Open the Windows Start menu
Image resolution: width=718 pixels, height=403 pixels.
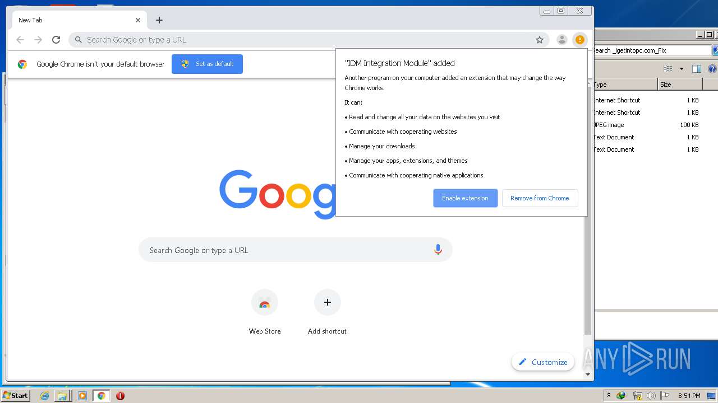(x=15, y=395)
